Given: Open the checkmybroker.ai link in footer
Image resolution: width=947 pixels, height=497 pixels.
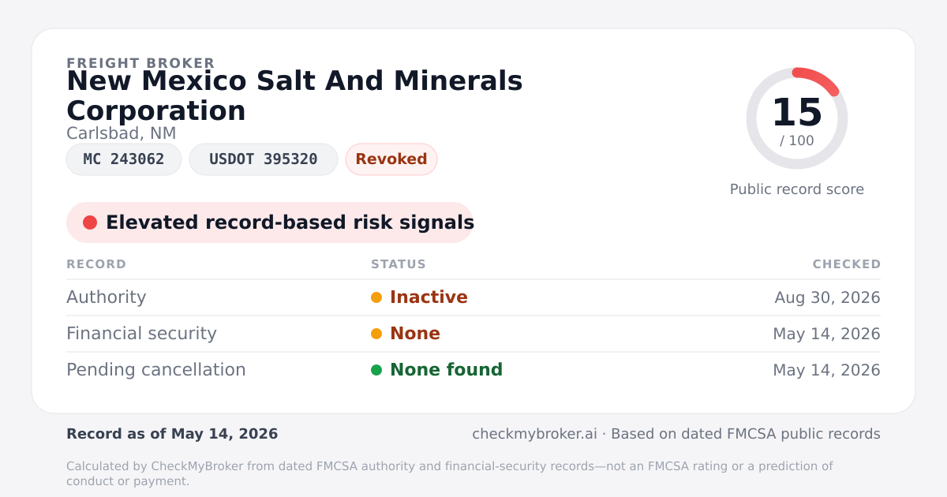Looking at the screenshot, I should [533, 434].
